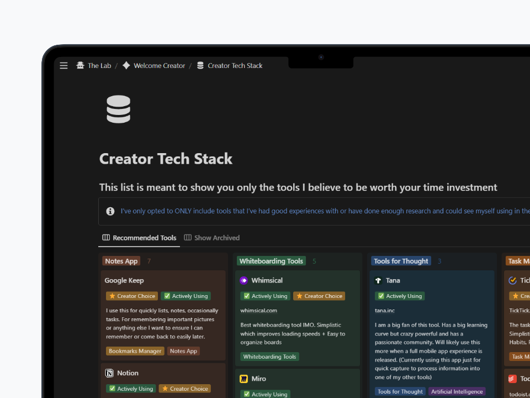530x398 pixels.
Task: Click the Creator Tech Stack breadcrumb database icon
Action: coord(200,66)
